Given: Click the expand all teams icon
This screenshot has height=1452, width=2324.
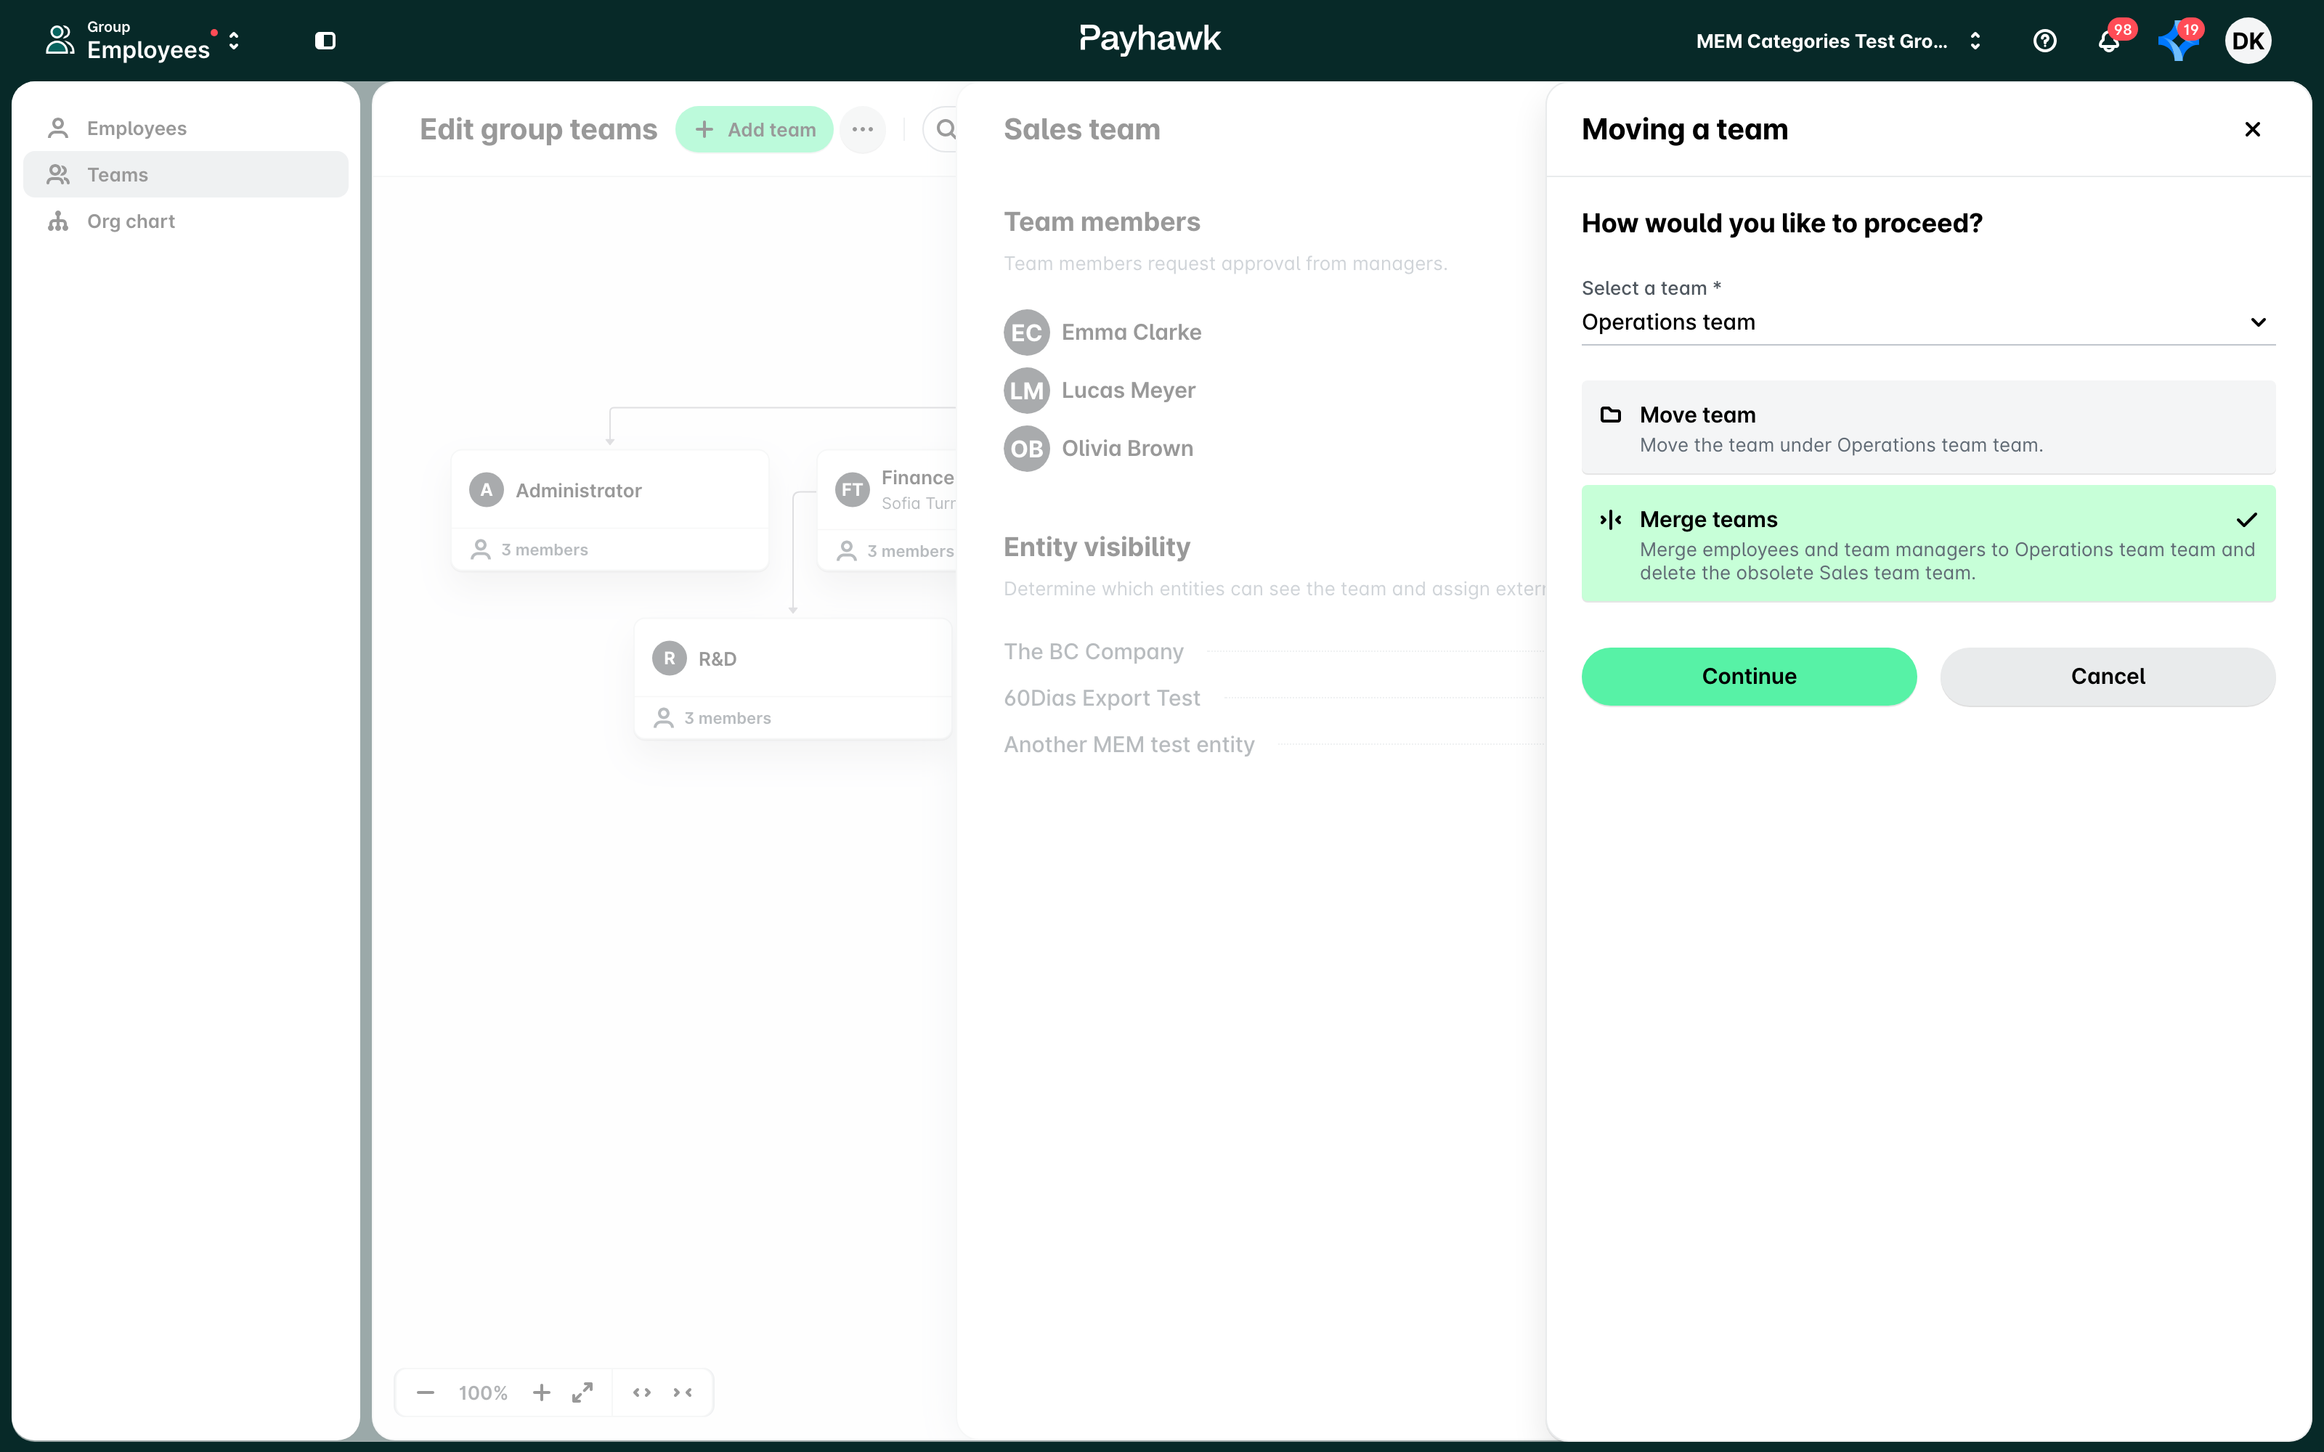Looking at the screenshot, I should [641, 1392].
